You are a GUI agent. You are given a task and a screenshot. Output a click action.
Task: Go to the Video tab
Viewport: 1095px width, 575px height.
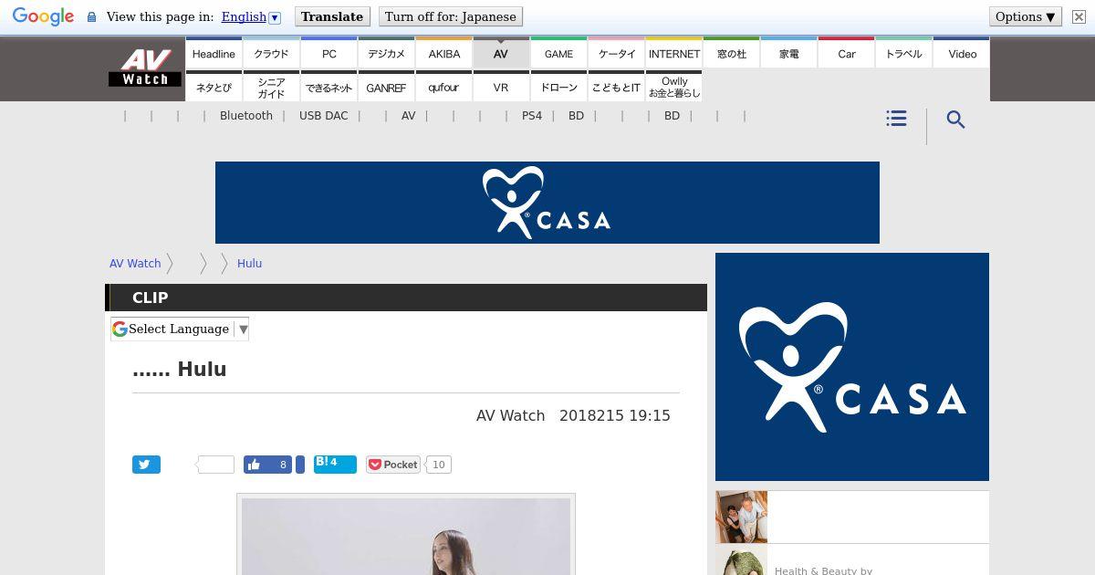point(962,53)
